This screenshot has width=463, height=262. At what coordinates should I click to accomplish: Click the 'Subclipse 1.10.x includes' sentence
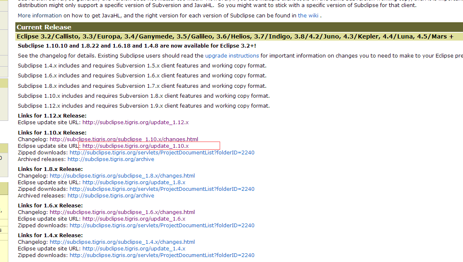point(144,96)
